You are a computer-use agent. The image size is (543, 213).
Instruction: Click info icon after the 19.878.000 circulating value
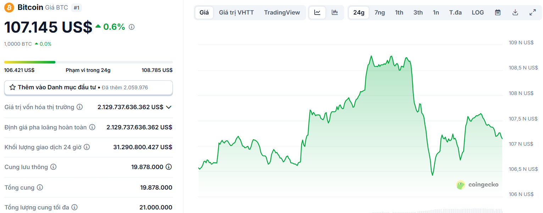click(x=169, y=167)
